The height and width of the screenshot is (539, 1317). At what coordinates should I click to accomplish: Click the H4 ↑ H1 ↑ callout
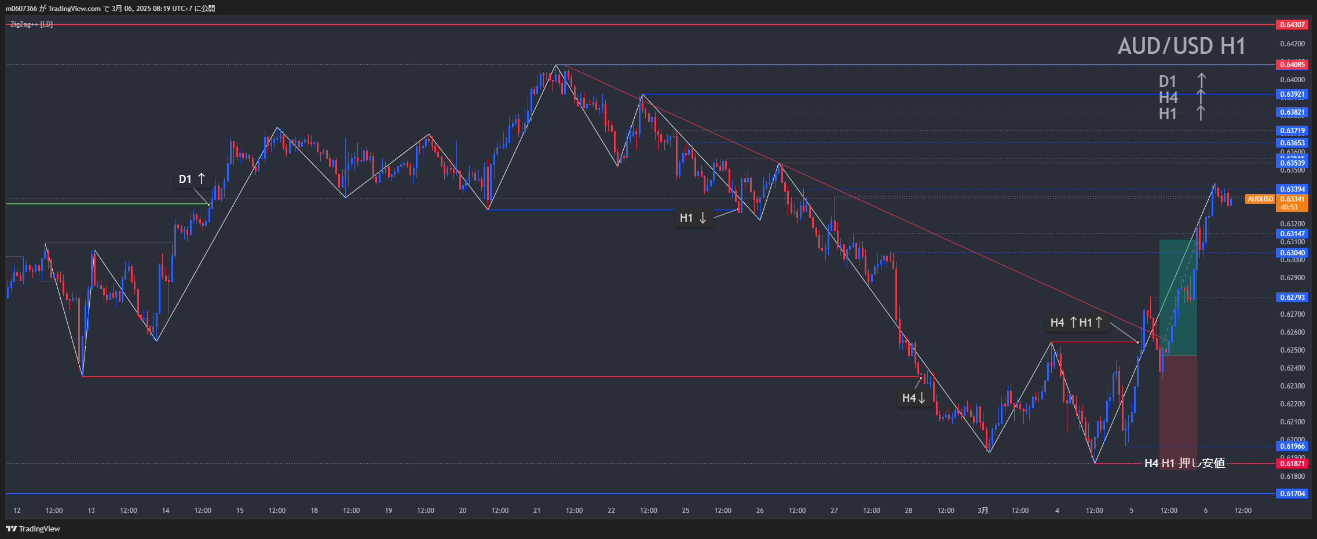point(1076,322)
